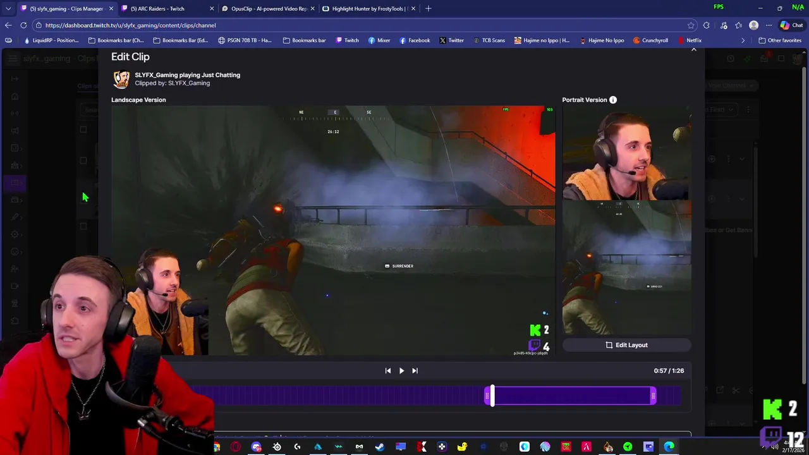This screenshot has width=809, height=455.
Task: Skip to next frame in clip
Action: coord(415,371)
